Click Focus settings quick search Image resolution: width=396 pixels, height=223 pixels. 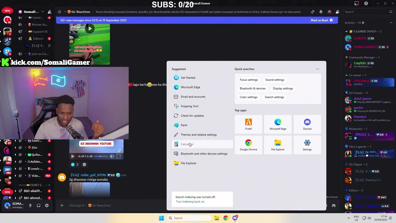click(x=249, y=80)
